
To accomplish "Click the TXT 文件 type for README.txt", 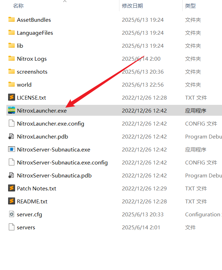I will click(x=196, y=202).
